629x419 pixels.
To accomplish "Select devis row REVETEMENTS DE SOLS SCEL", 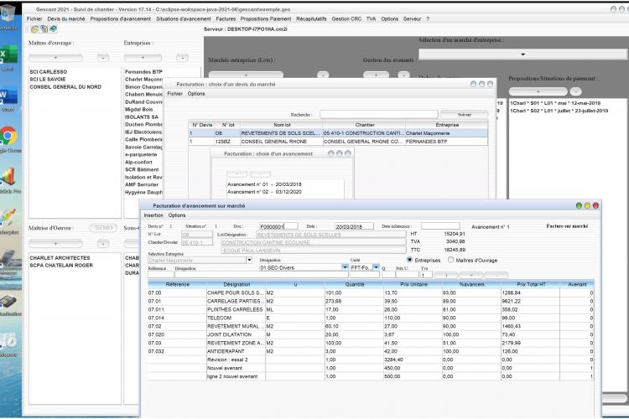I will [x=338, y=133].
